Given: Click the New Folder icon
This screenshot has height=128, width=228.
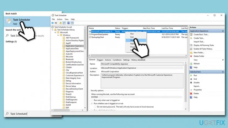Looking at the screenshot, I should point(191,52).
